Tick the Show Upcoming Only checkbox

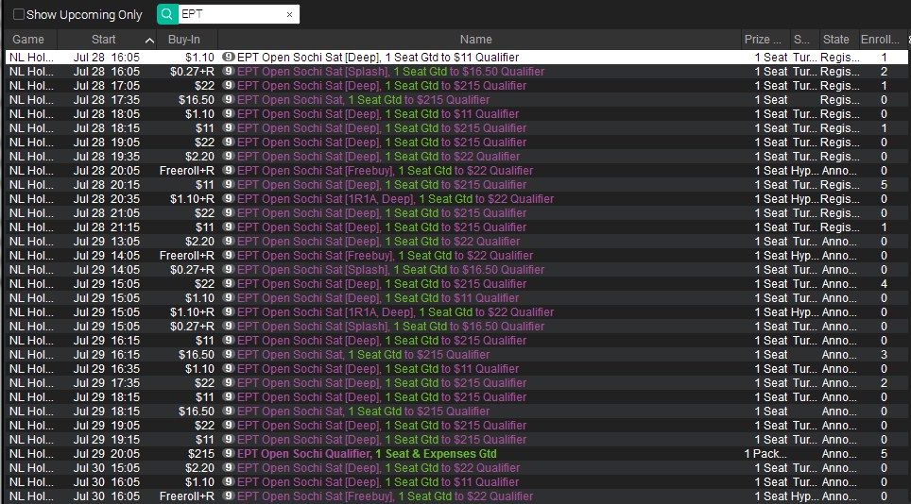tap(19, 14)
